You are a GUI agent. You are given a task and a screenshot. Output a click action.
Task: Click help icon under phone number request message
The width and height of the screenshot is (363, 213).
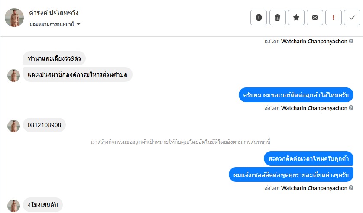coord(351,108)
